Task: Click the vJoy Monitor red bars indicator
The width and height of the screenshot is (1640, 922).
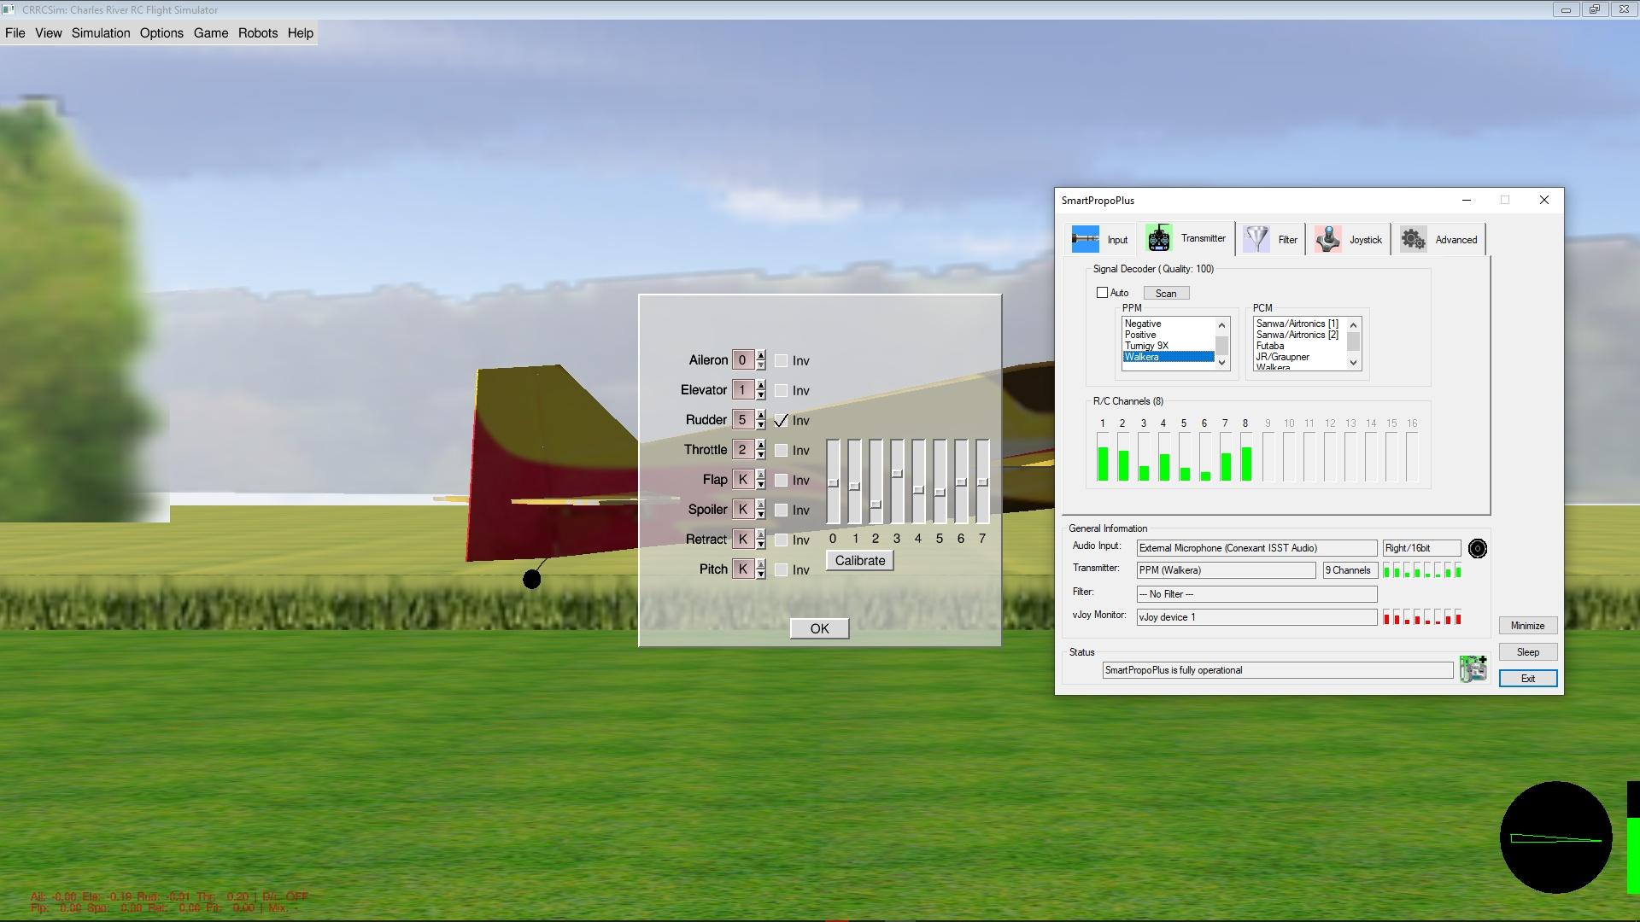Action: tap(1421, 617)
